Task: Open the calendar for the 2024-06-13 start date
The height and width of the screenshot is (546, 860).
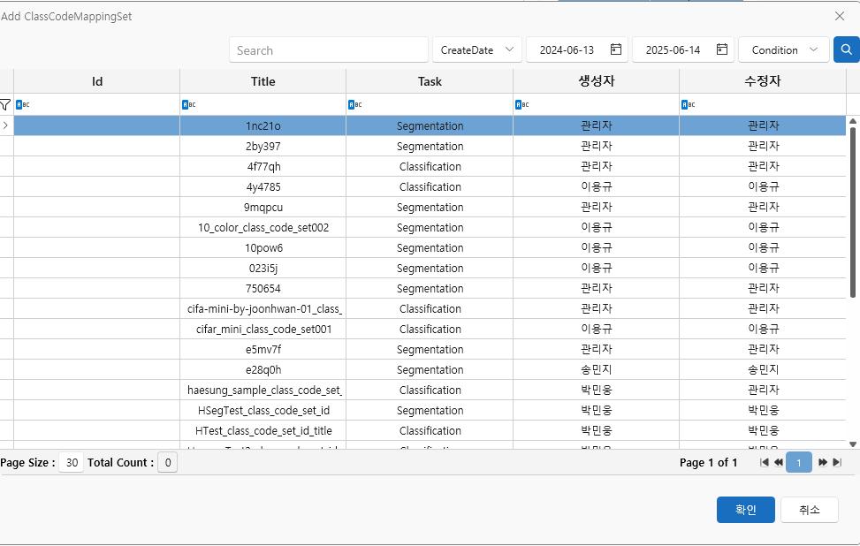Action: click(616, 49)
